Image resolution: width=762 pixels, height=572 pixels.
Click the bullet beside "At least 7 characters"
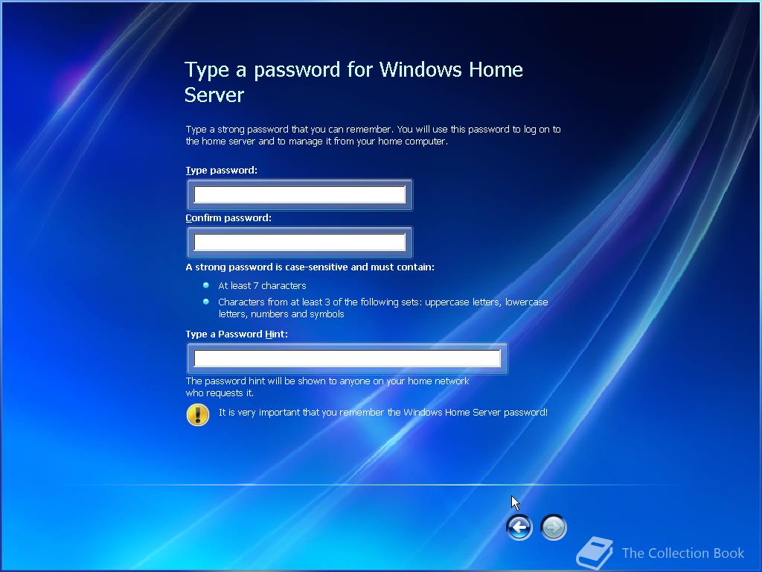pos(206,285)
